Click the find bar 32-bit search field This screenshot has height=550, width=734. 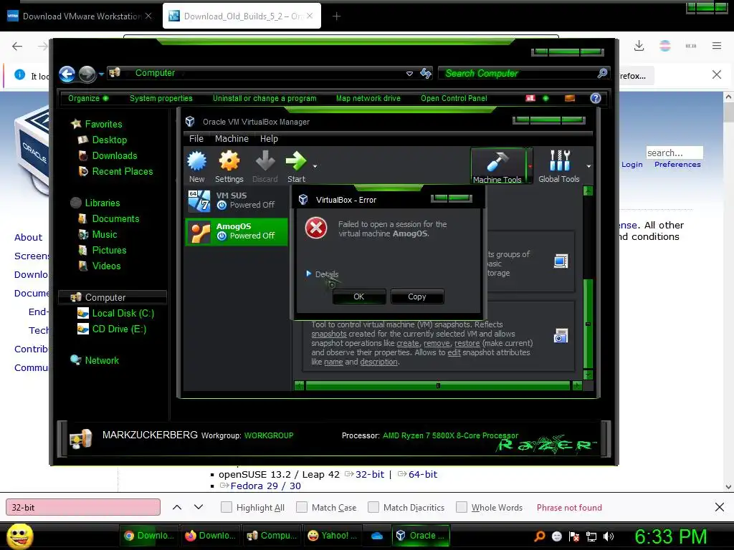tap(83, 508)
